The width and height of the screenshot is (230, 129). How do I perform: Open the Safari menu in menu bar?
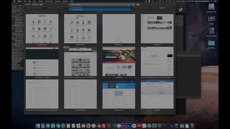click(19, 1)
